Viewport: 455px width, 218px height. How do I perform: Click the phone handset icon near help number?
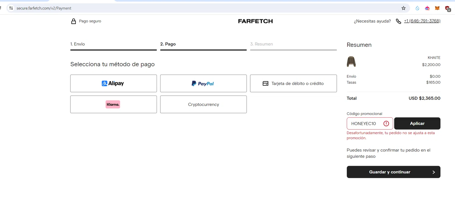pos(399,21)
